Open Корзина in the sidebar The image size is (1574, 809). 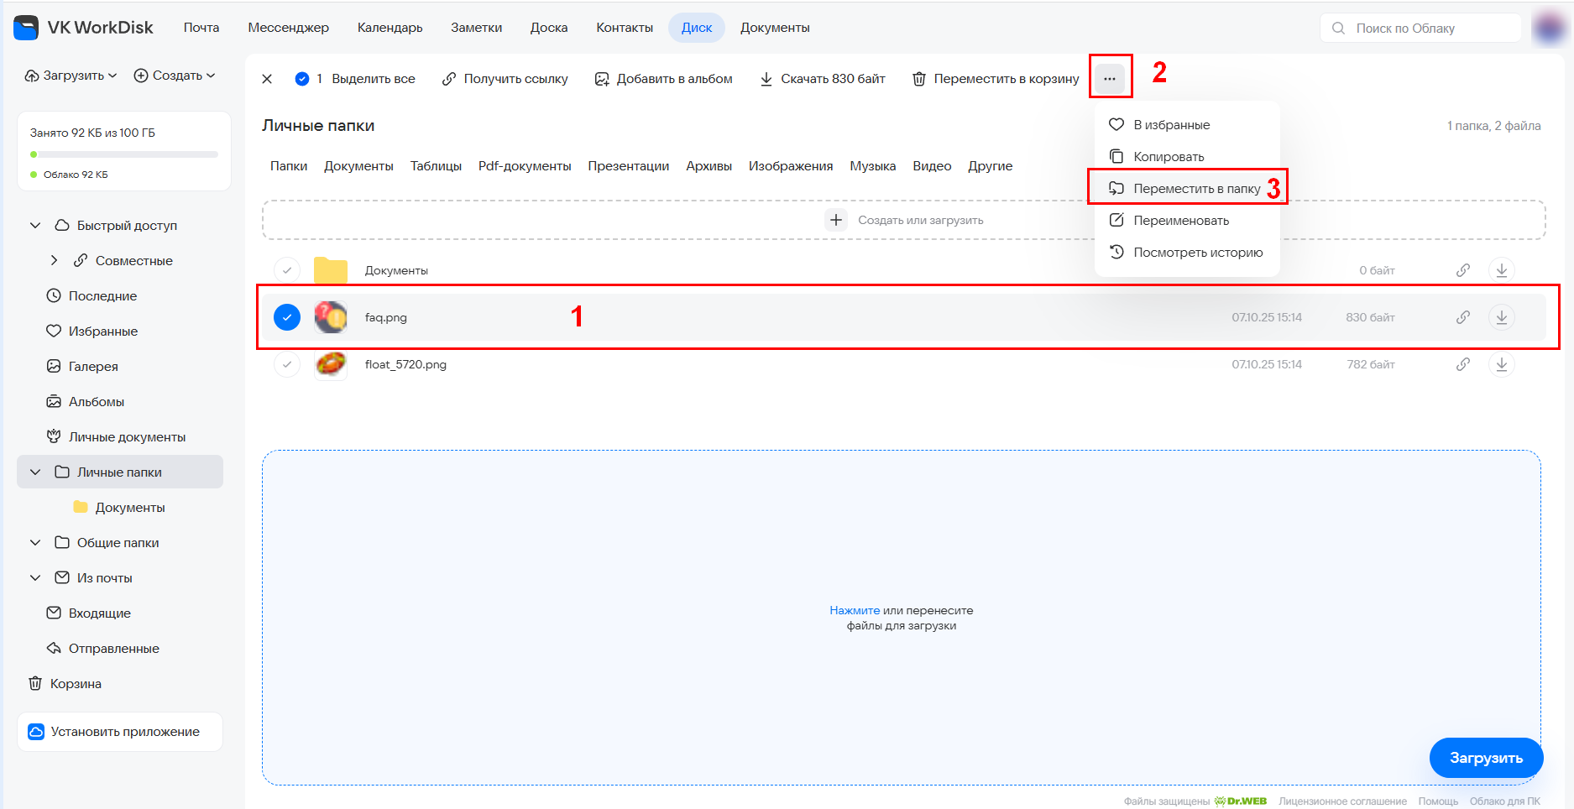[x=75, y=683]
